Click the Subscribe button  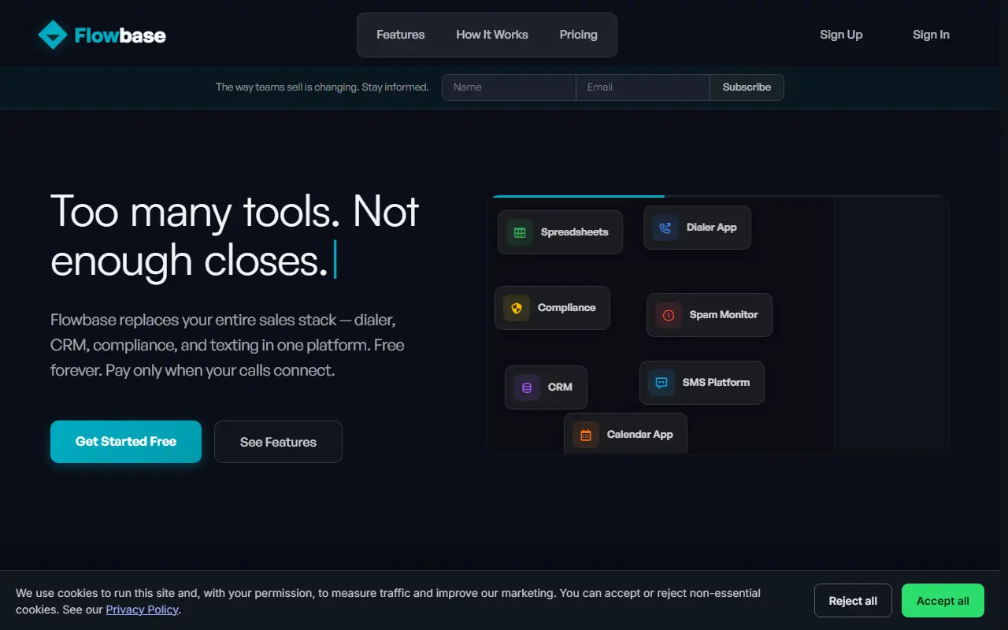[747, 87]
